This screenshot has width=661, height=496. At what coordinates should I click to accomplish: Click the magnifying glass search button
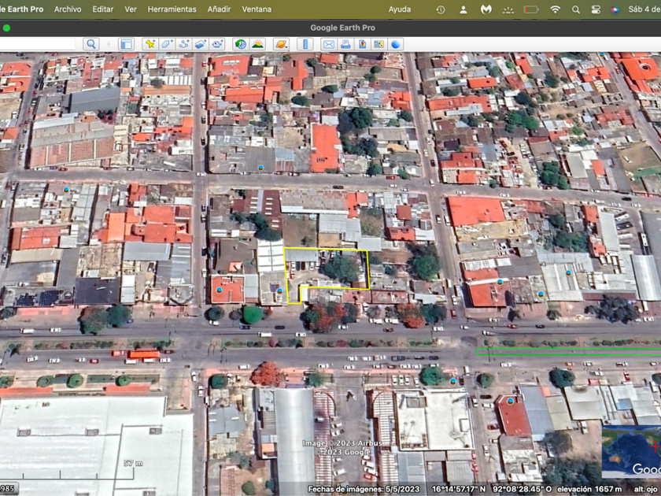pyautogui.click(x=91, y=44)
